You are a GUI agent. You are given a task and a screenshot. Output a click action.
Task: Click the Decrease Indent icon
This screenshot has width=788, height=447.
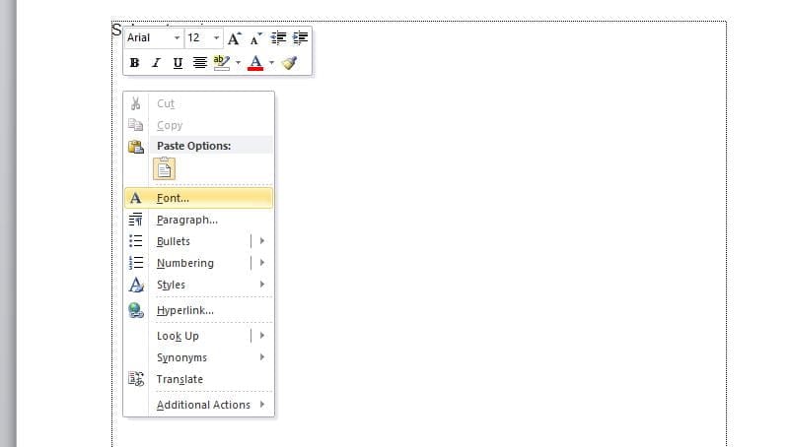tap(279, 38)
